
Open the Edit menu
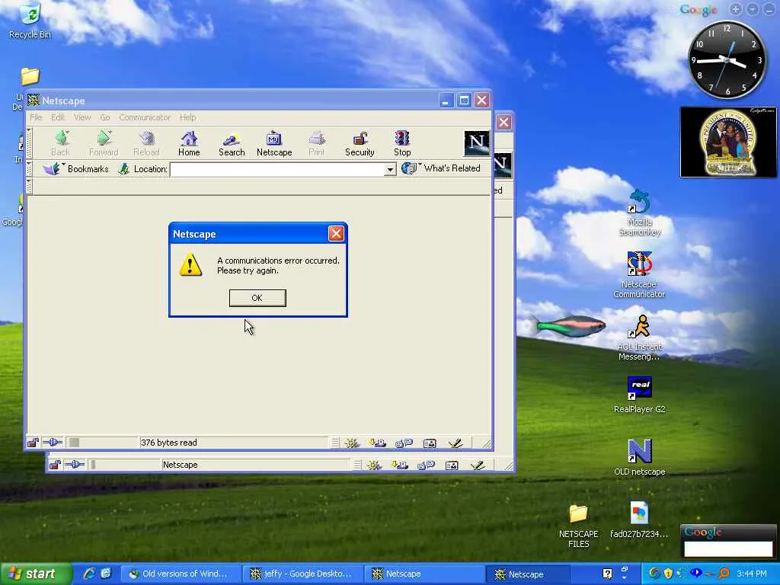click(x=58, y=117)
